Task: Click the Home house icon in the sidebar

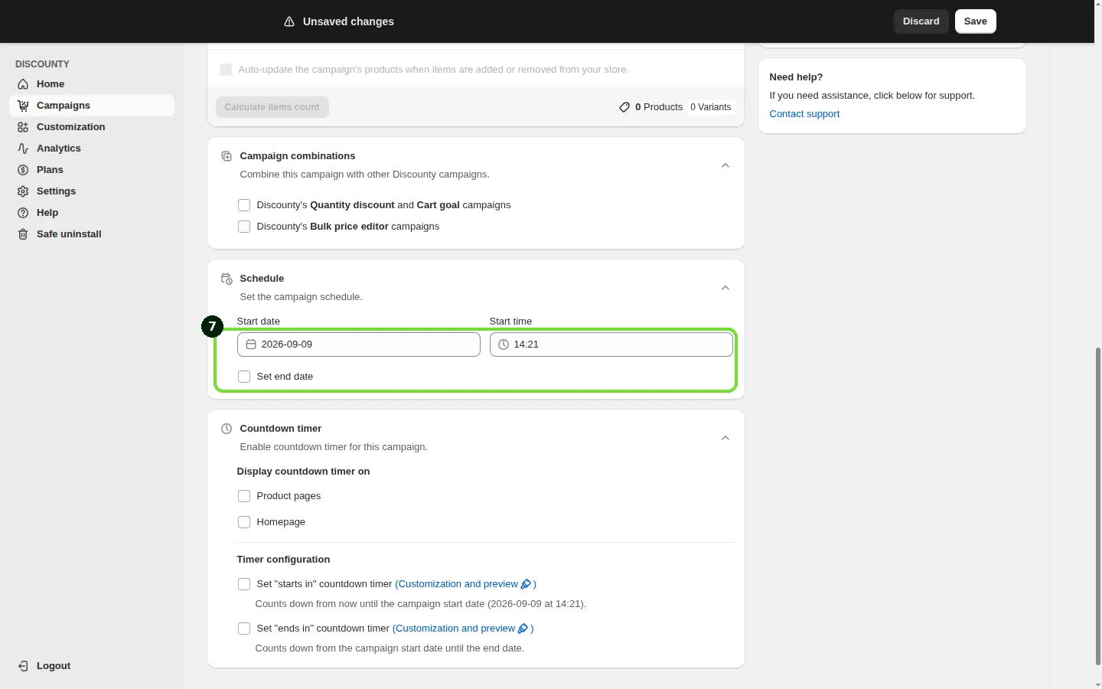Action: point(23,84)
